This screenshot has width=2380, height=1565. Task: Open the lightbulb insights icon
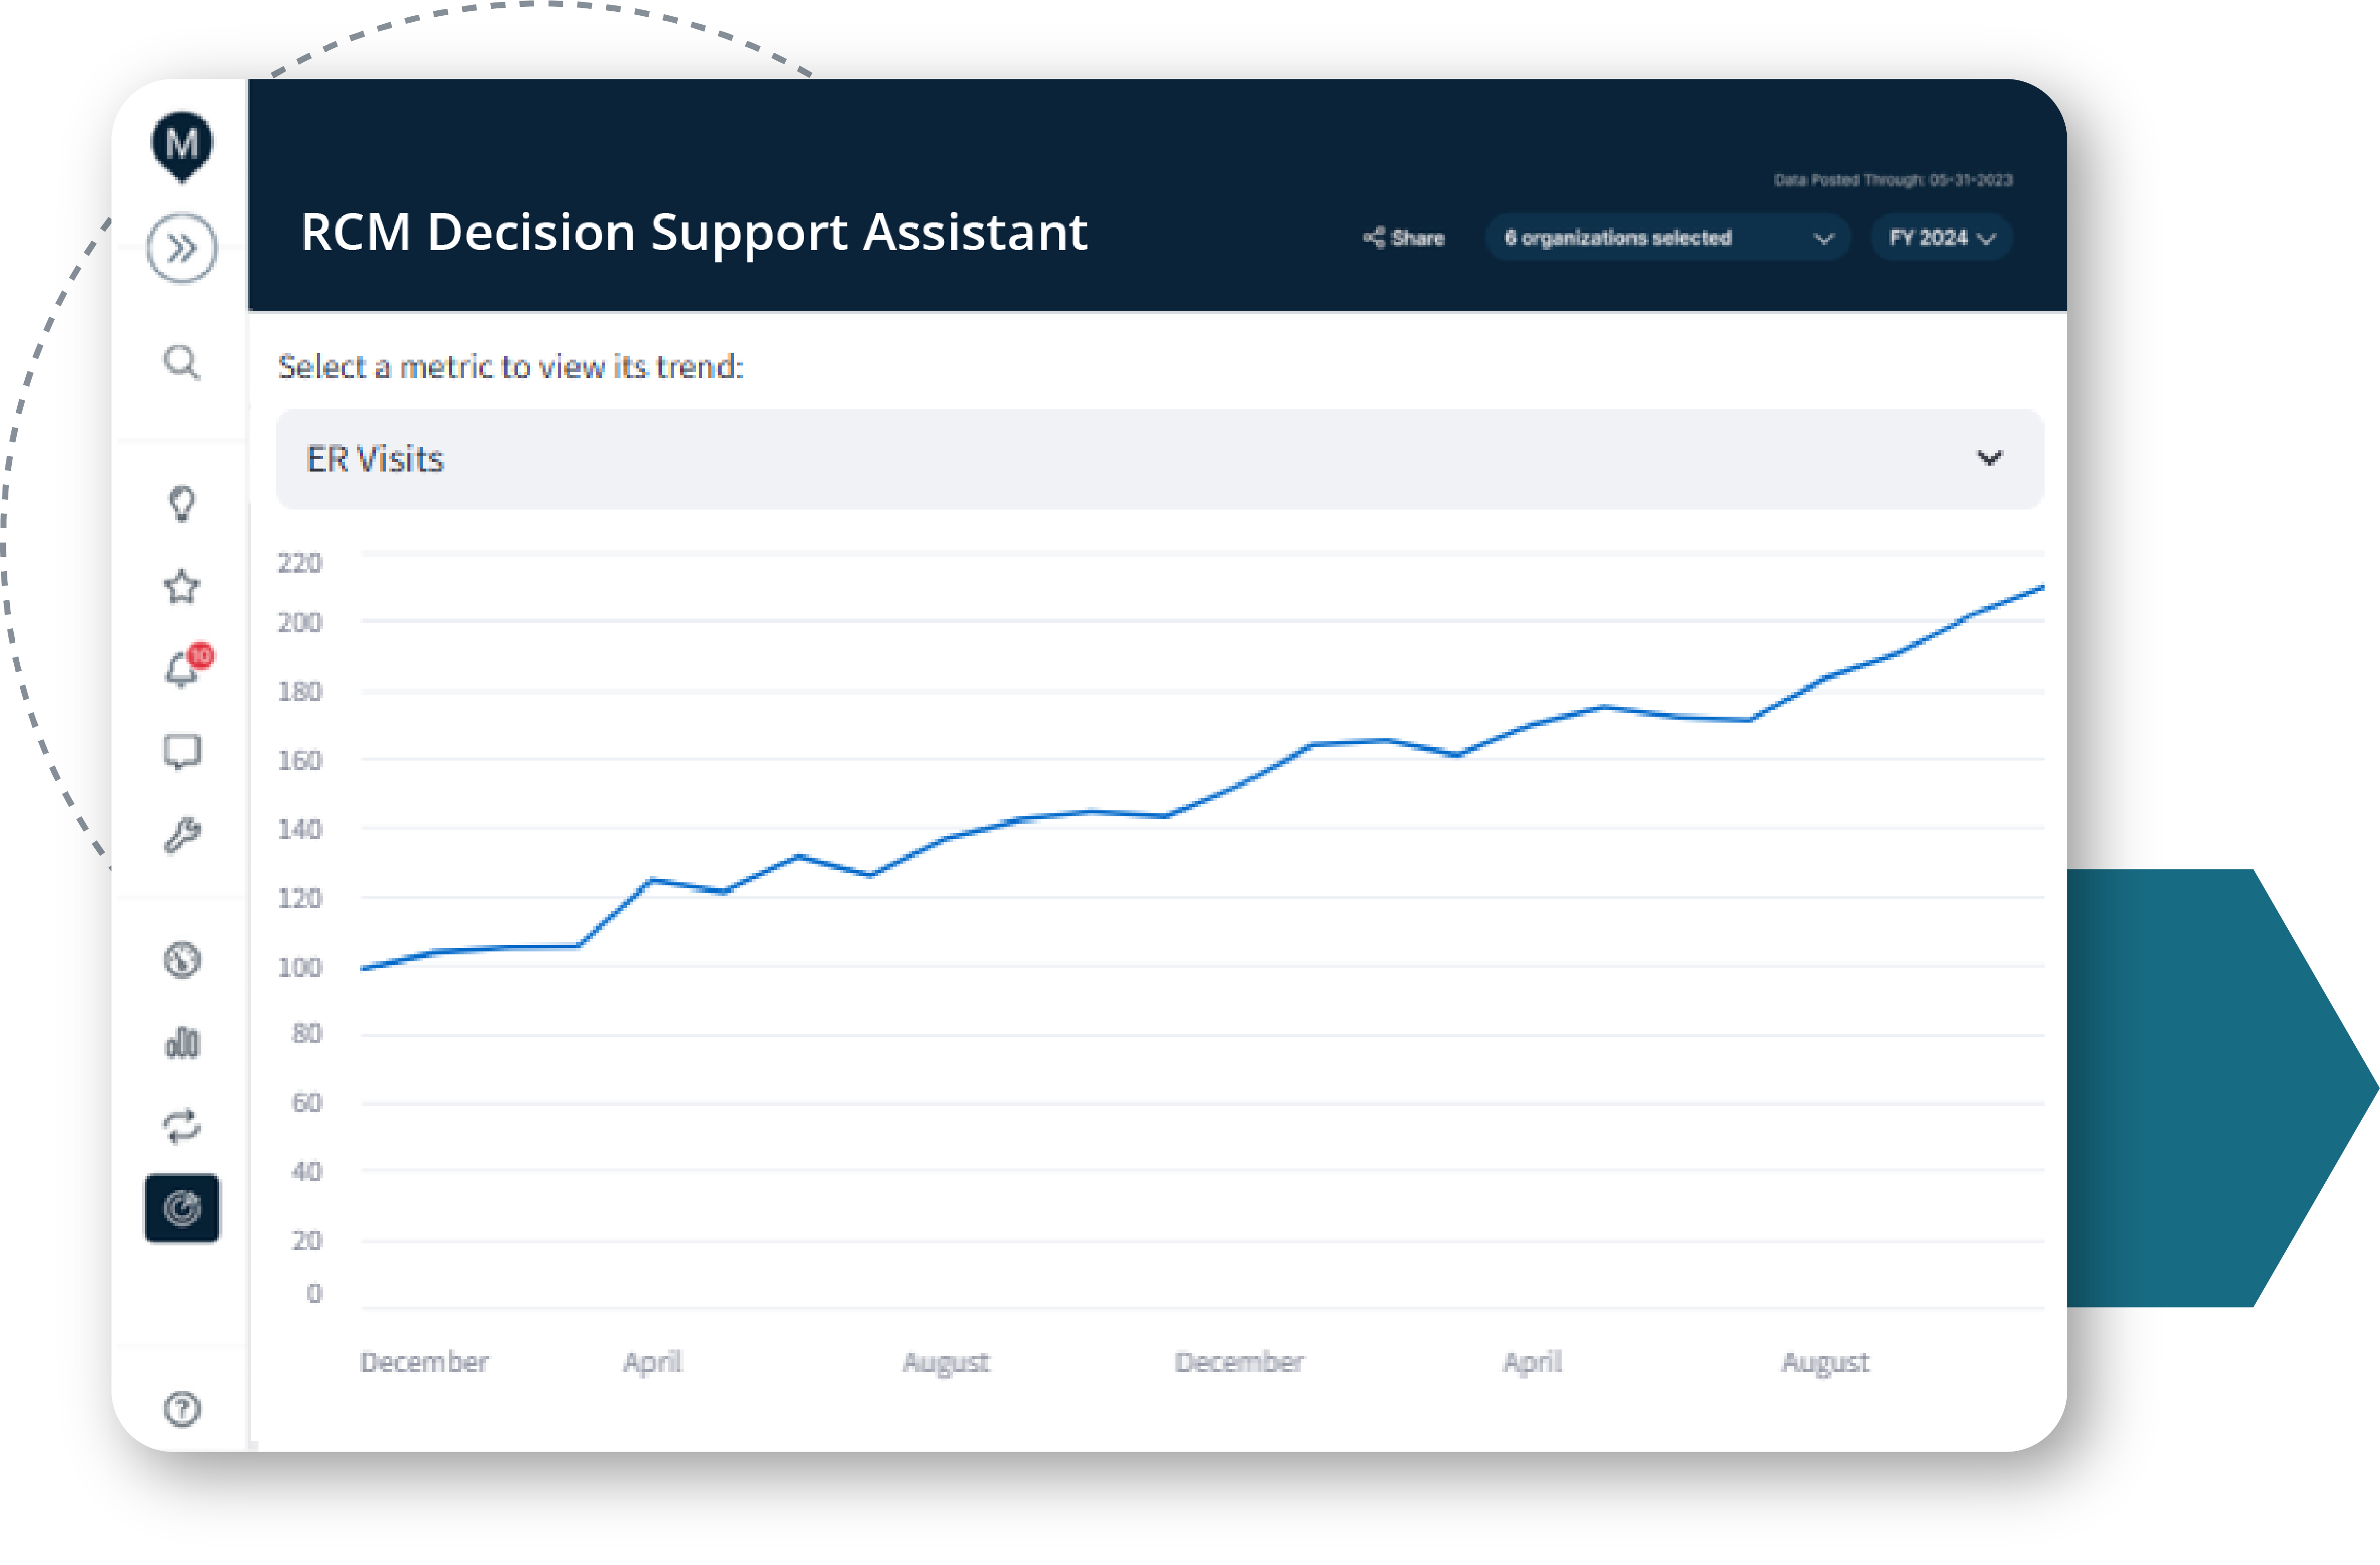click(x=181, y=503)
